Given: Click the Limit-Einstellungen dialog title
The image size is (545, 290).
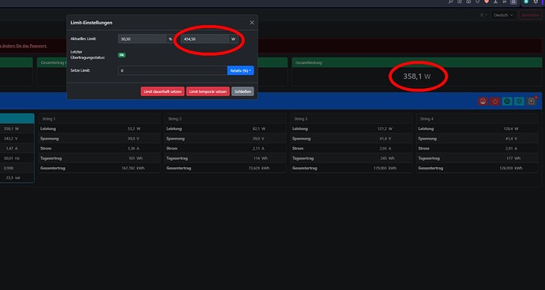Looking at the screenshot, I should click(x=91, y=23).
